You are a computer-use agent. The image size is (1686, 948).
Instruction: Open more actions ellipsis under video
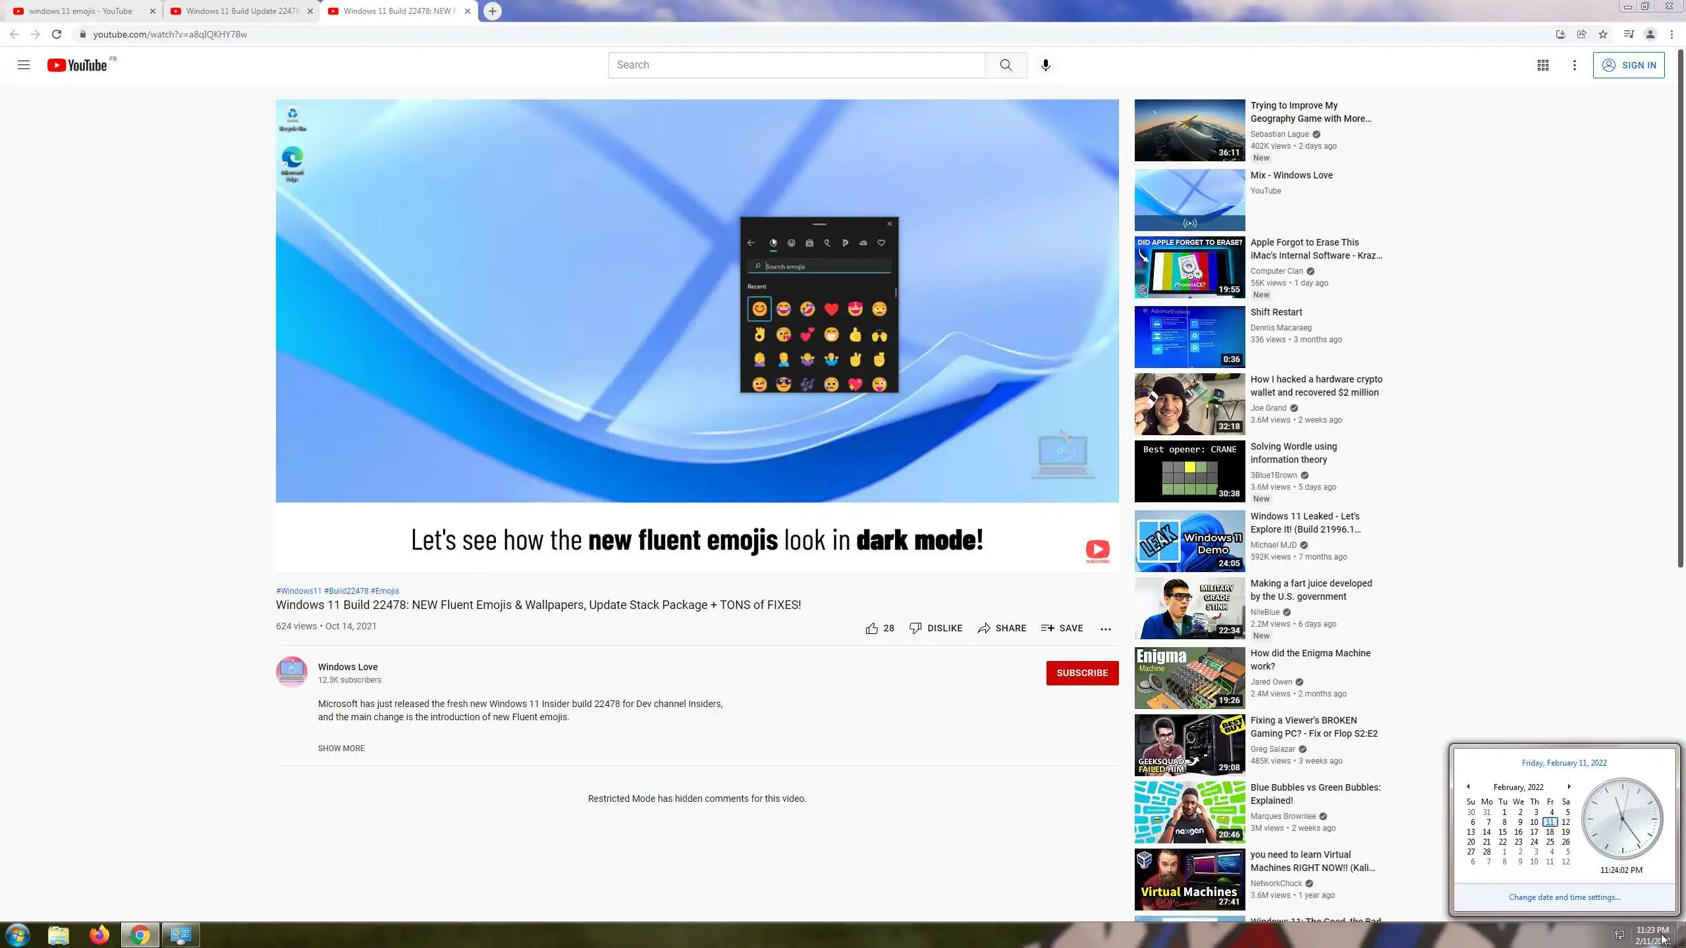pos(1106,629)
